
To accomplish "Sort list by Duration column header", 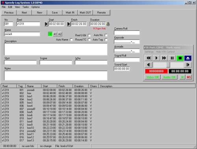I will coord(80,86).
